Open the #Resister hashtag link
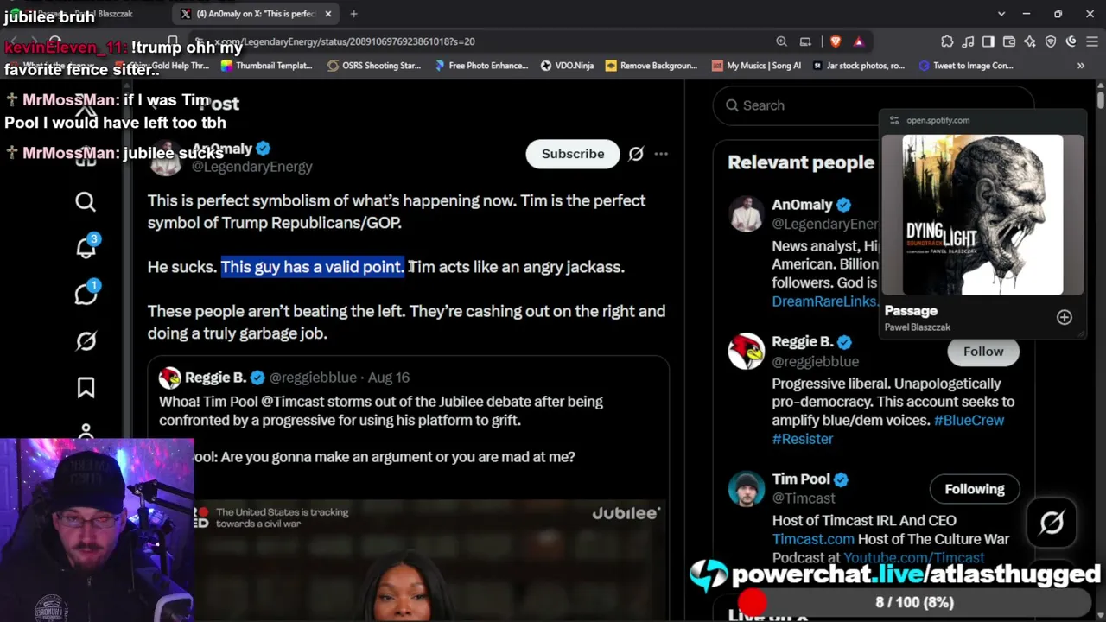The height and width of the screenshot is (622, 1106). 803,439
